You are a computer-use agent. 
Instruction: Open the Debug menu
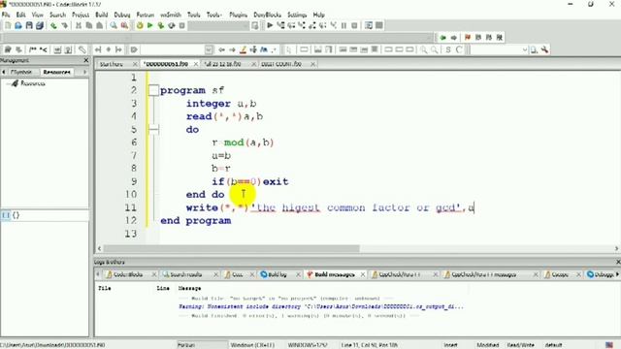coord(122,15)
